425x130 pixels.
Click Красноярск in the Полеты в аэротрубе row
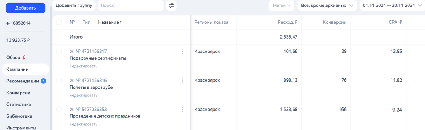tap(207, 80)
